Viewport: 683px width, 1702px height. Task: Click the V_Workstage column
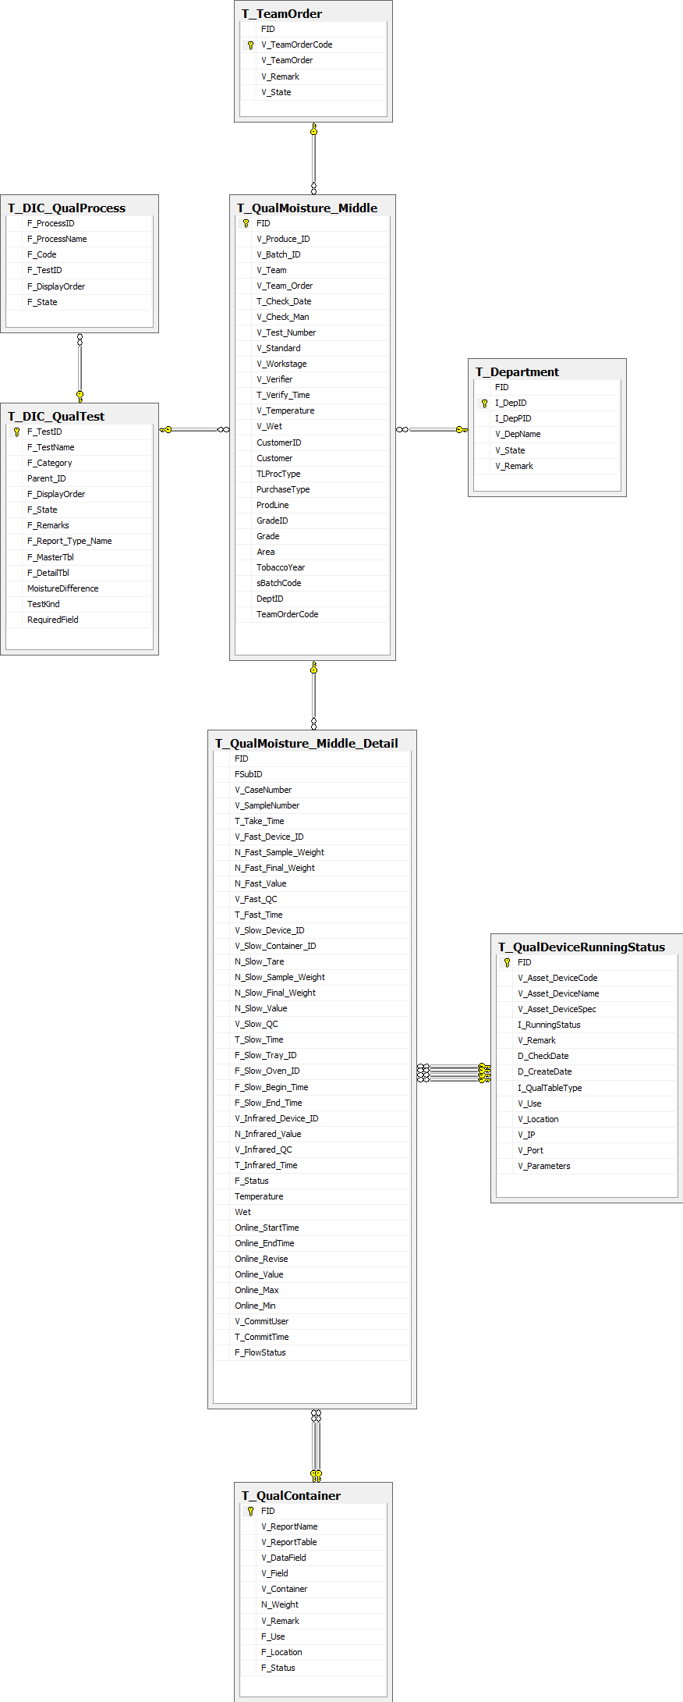coord(313,364)
